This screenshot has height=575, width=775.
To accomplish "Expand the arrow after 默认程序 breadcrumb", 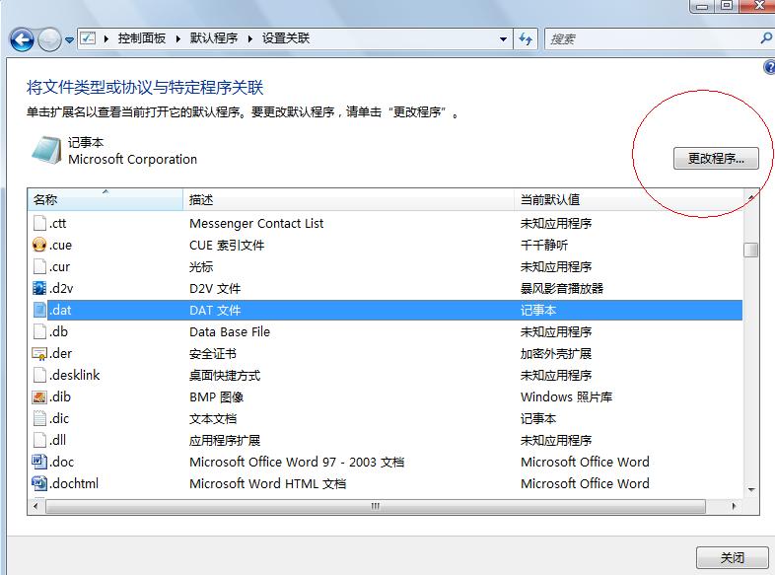I will (x=250, y=38).
